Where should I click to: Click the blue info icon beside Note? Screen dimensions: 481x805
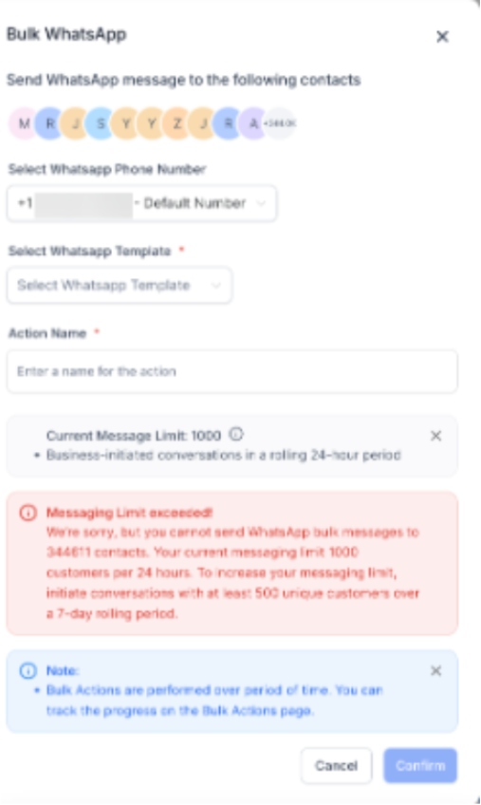click(28, 670)
